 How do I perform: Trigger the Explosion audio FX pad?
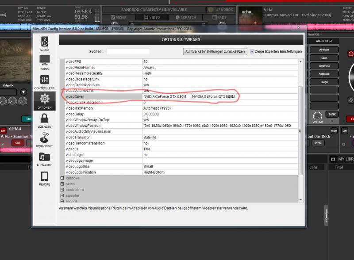[x=324, y=66]
